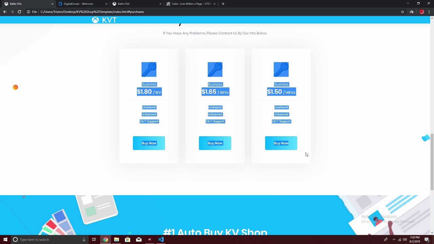Reload the current page

(x=19, y=12)
